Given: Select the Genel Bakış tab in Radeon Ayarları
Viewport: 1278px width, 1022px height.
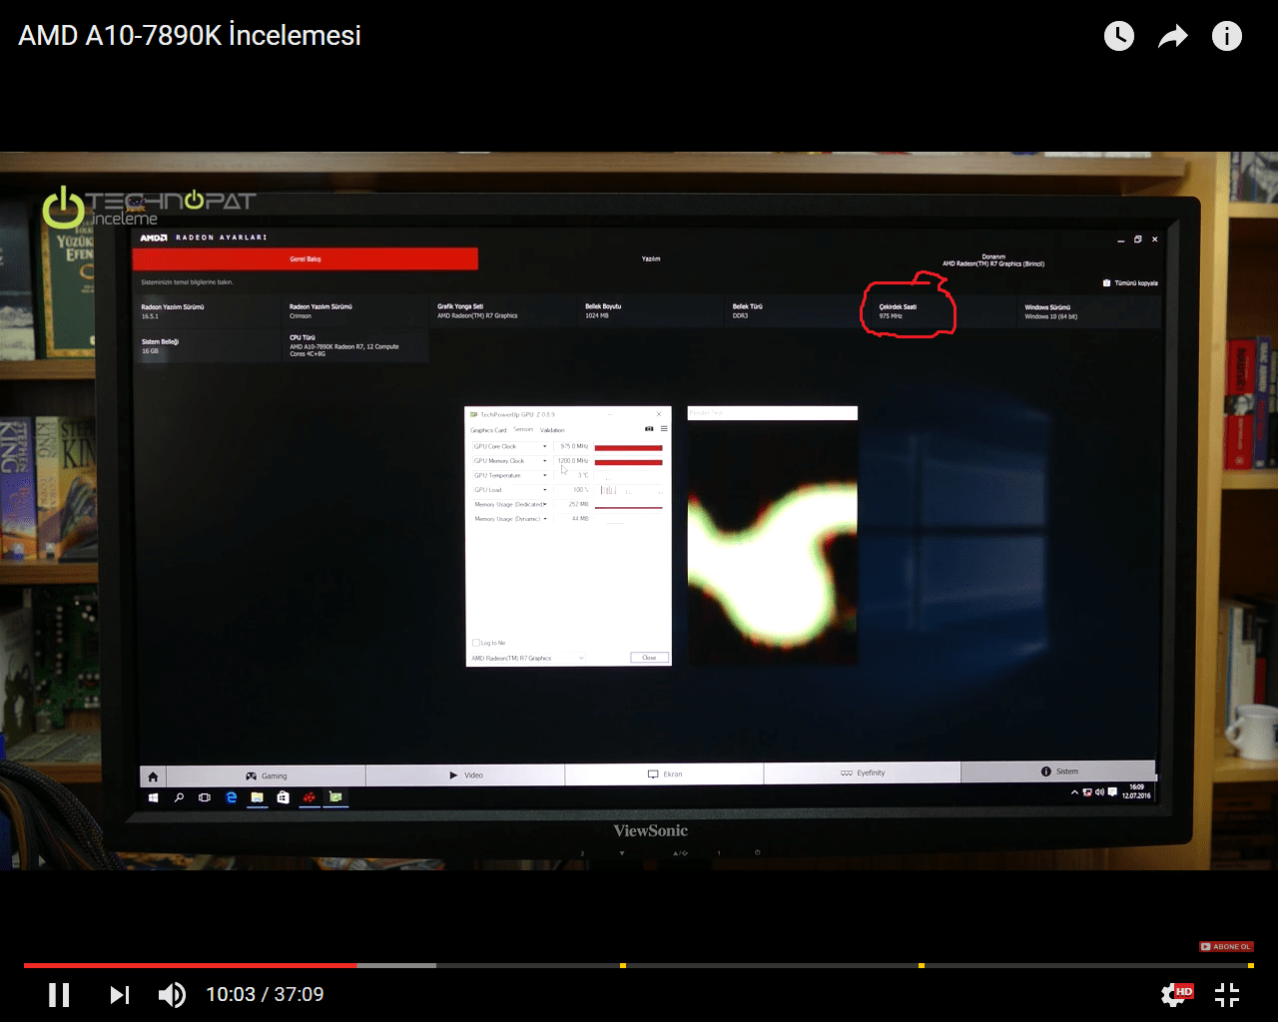Looking at the screenshot, I should [x=306, y=258].
